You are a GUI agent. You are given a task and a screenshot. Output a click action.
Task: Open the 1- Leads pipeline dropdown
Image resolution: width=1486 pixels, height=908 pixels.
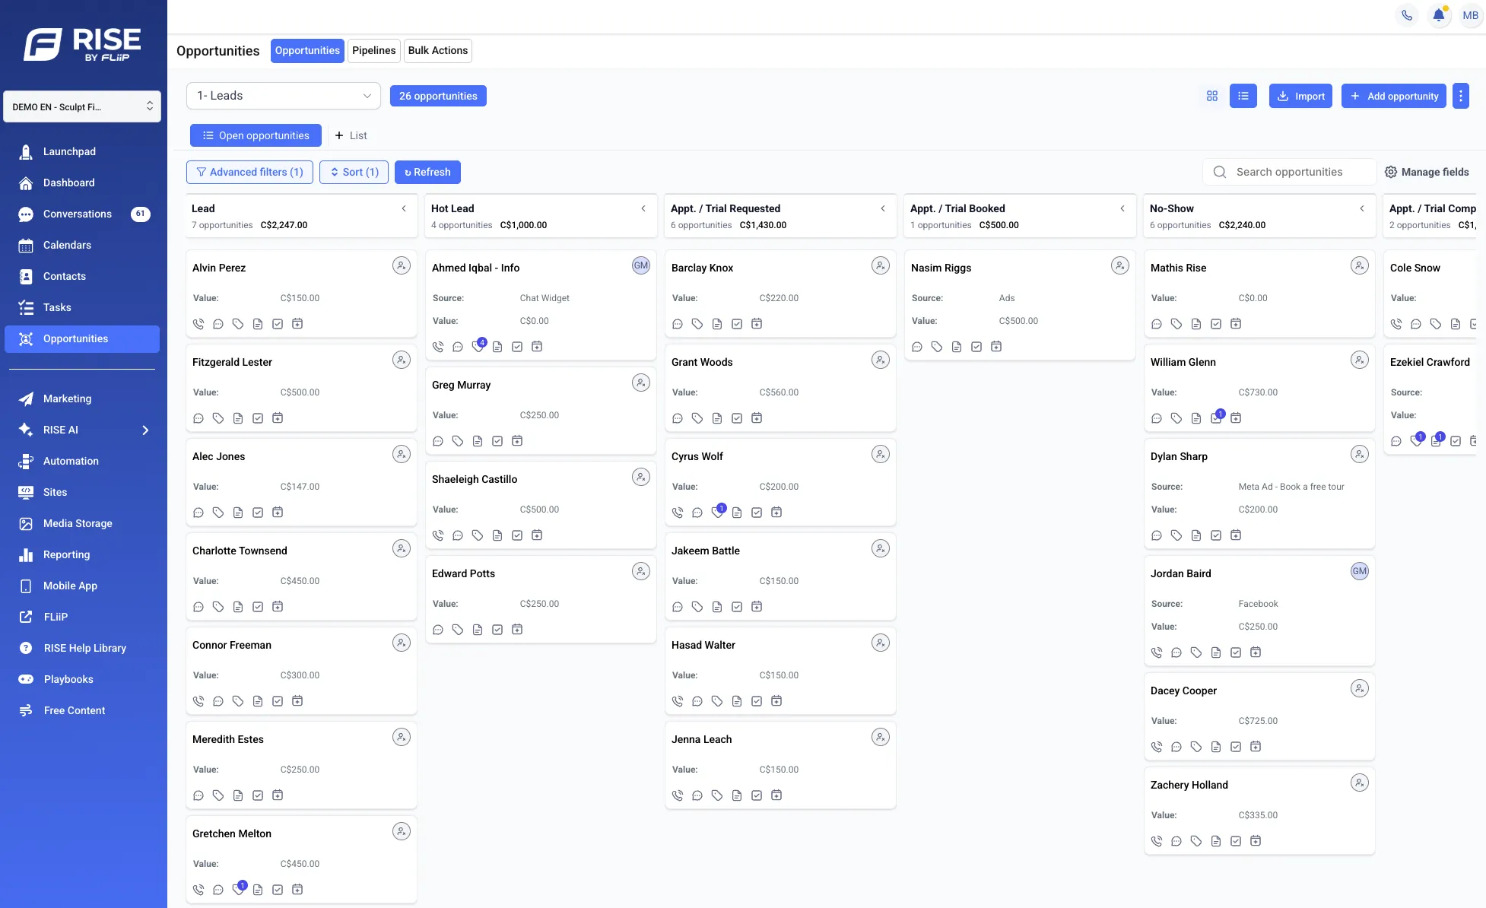tap(284, 96)
